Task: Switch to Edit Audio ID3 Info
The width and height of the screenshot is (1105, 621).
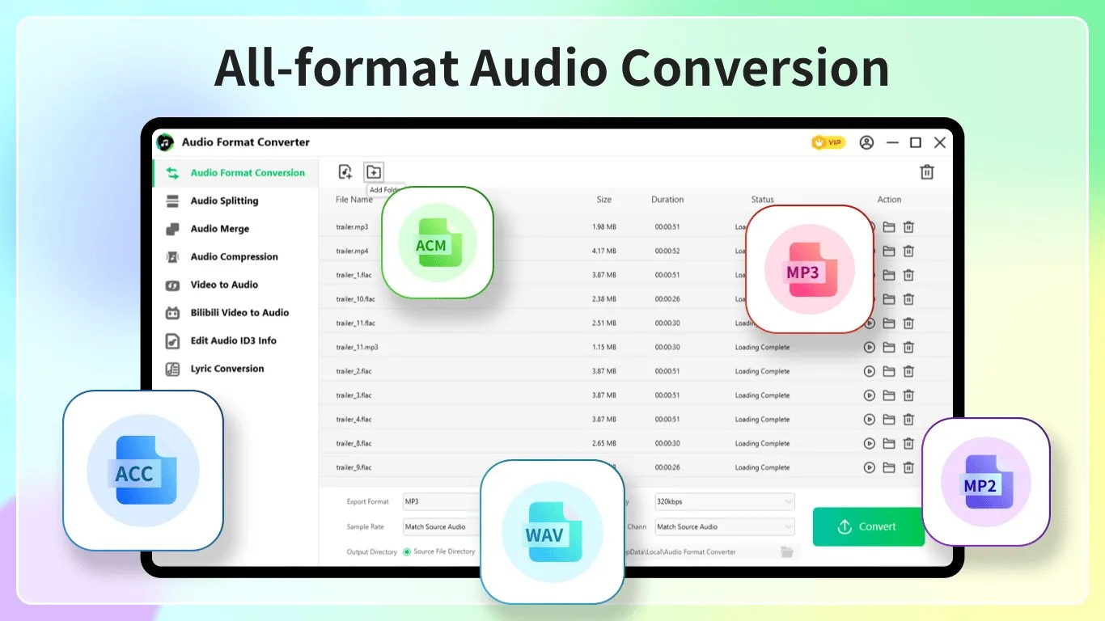Action: tap(235, 340)
